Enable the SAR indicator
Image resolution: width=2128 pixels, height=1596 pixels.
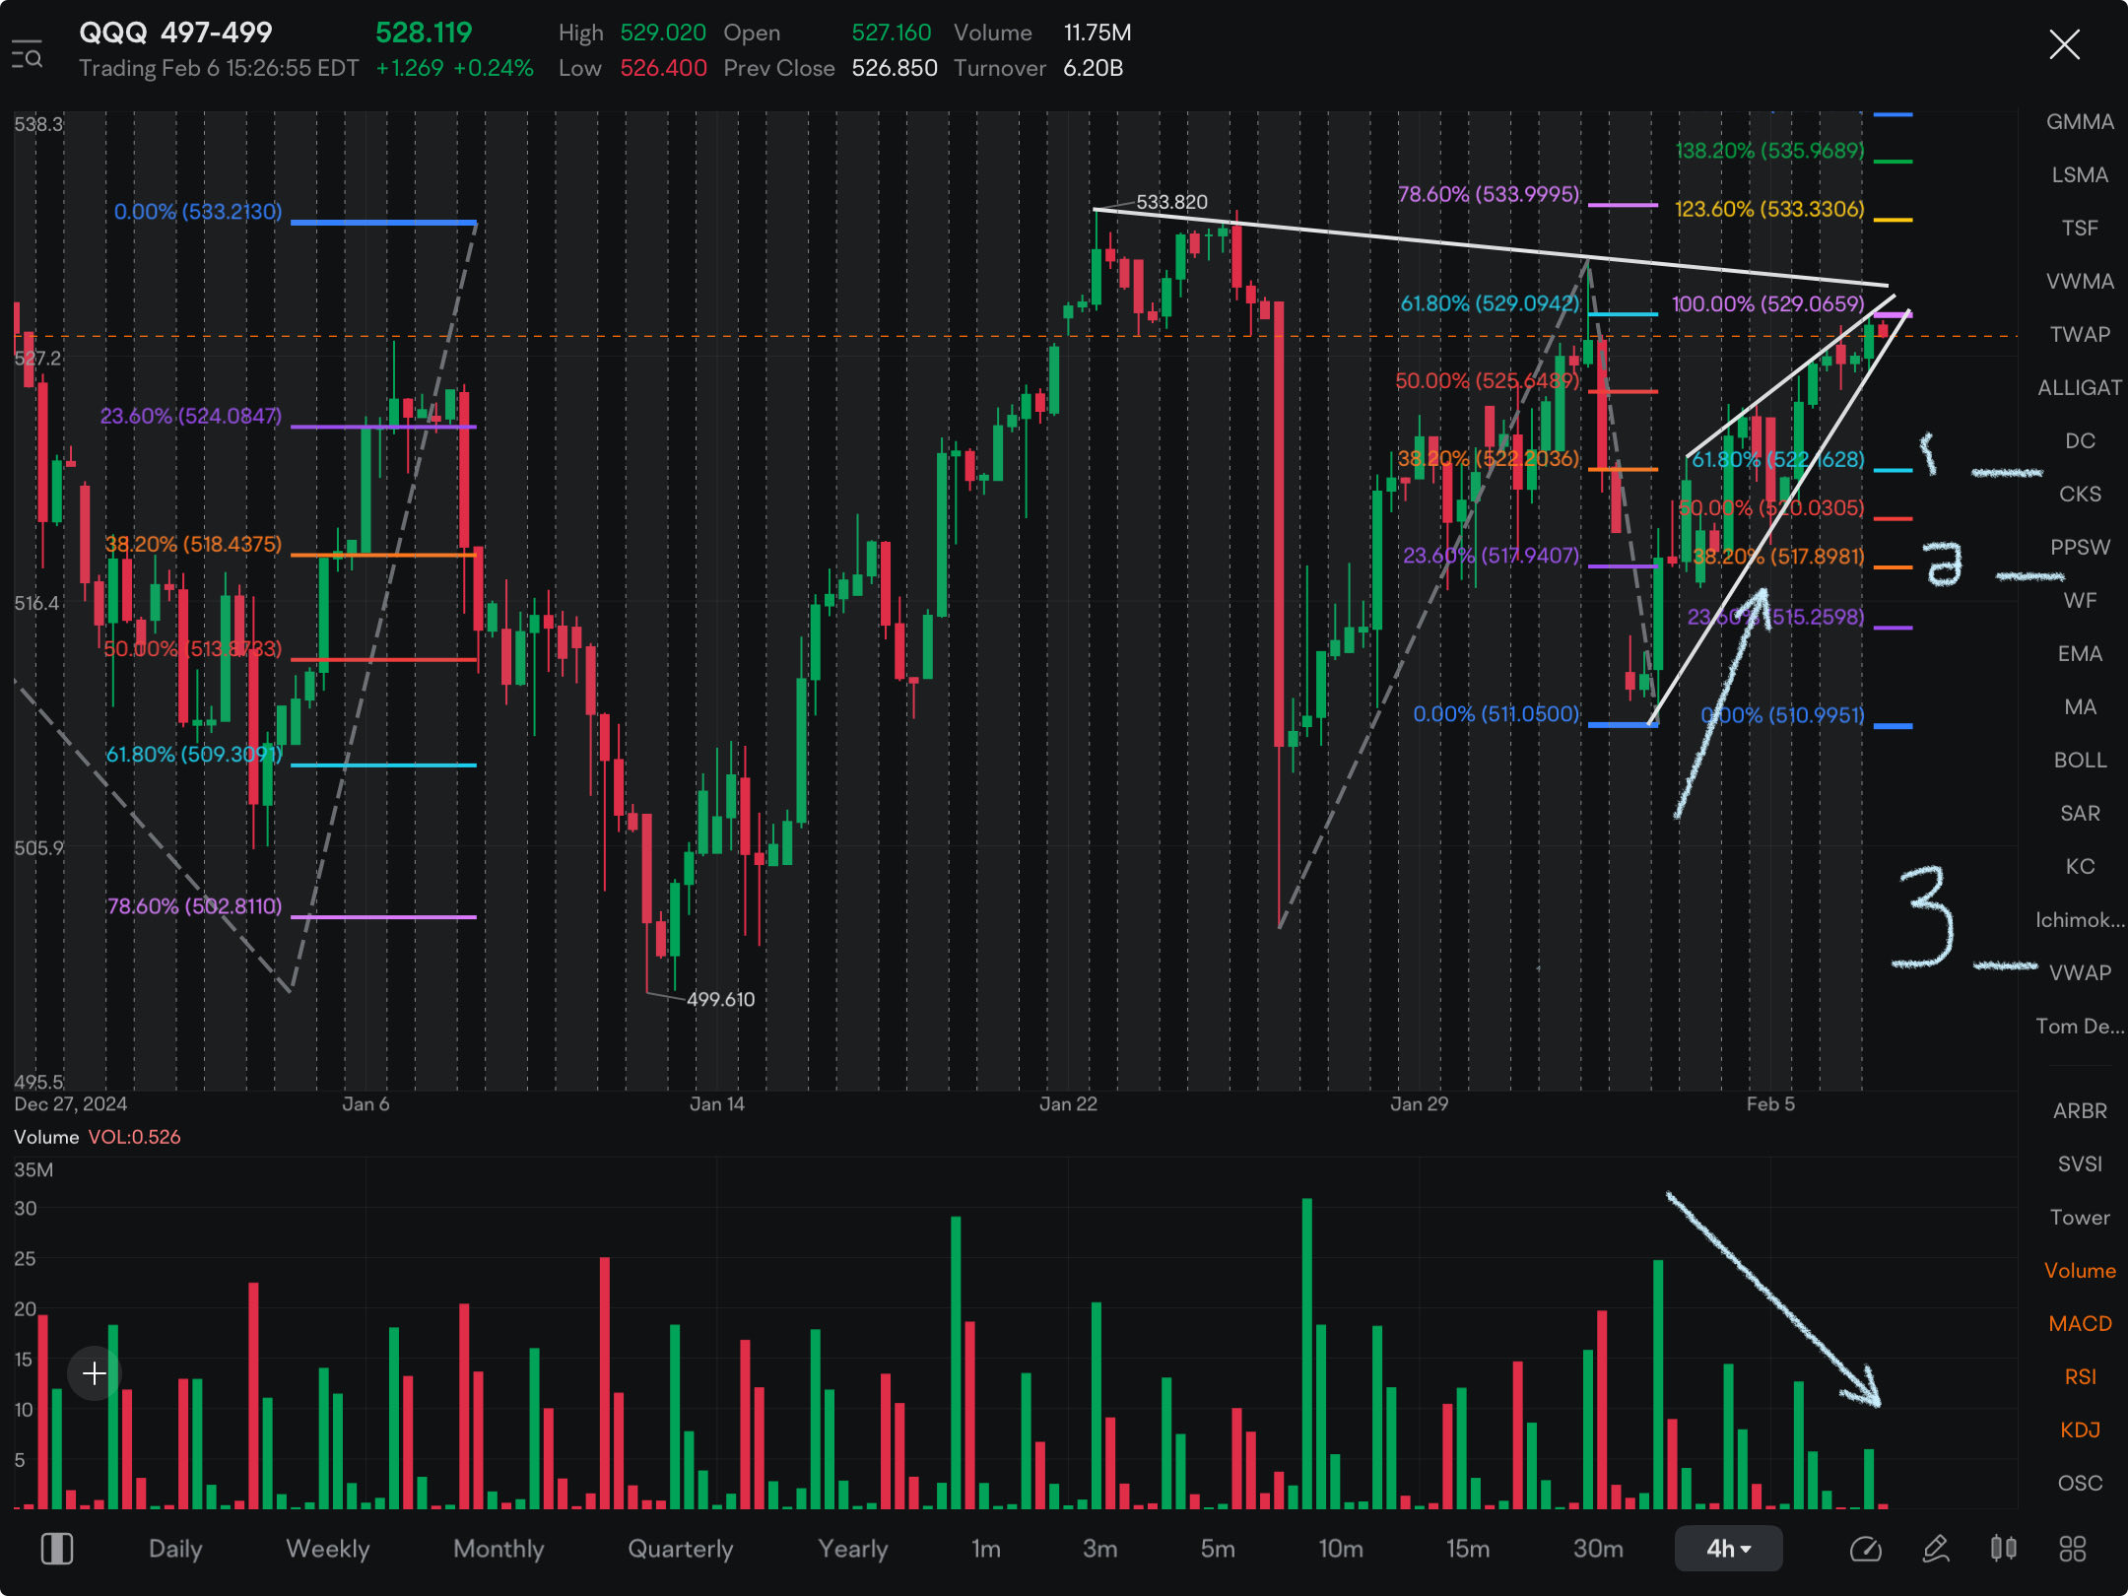tap(2080, 814)
